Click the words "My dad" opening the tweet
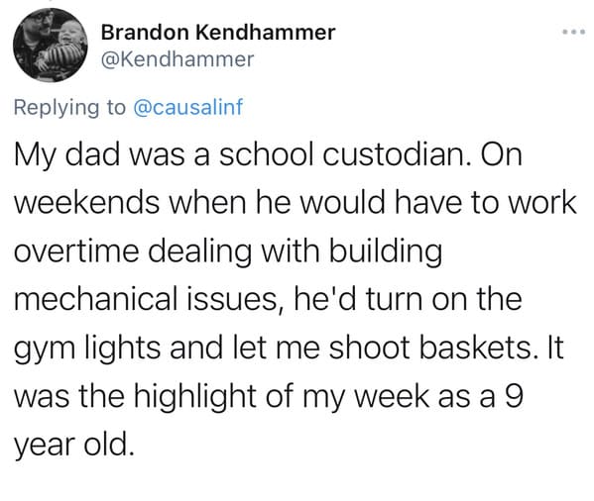The width and height of the screenshot is (594, 501). point(66,155)
